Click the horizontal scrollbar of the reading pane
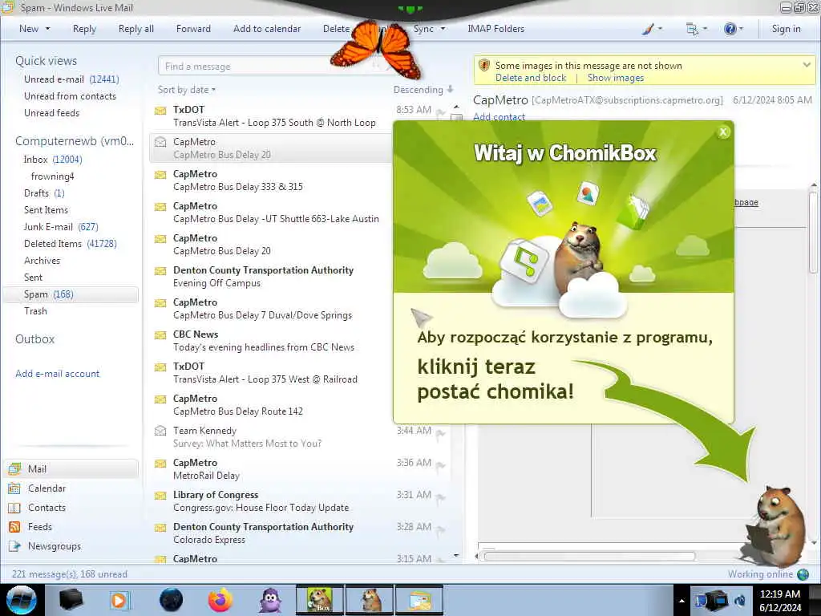This screenshot has height=616, width=821. [x=589, y=557]
